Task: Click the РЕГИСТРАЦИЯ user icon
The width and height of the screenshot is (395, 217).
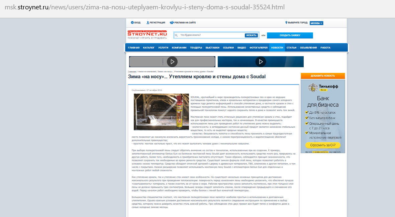Action: (148, 23)
